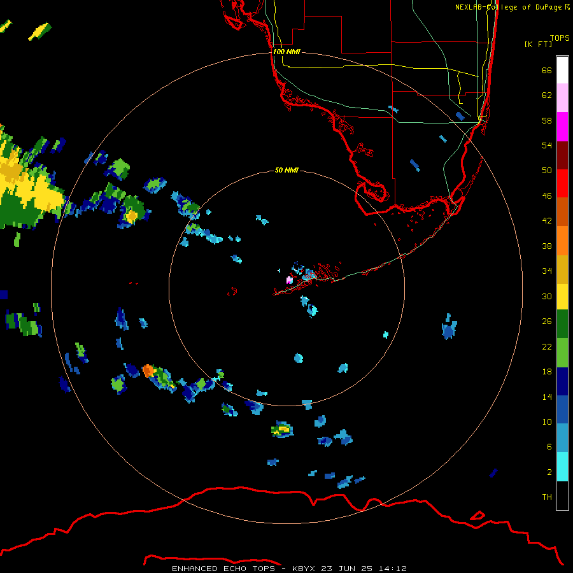The image size is (573, 573).
Task: Select the dark green legend swatch
Action: (x=562, y=324)
